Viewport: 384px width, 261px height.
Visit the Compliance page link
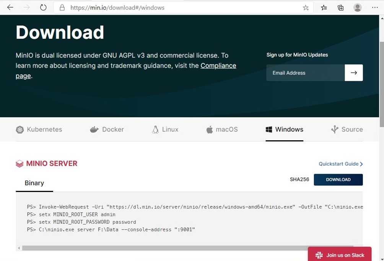(x=218, y=66)
